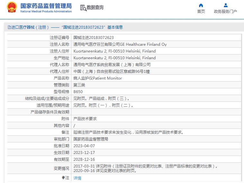The width and height of the screenshot is (244, 183).
Task: Click the 产品名称 label
Action: (x=61, y=78)
